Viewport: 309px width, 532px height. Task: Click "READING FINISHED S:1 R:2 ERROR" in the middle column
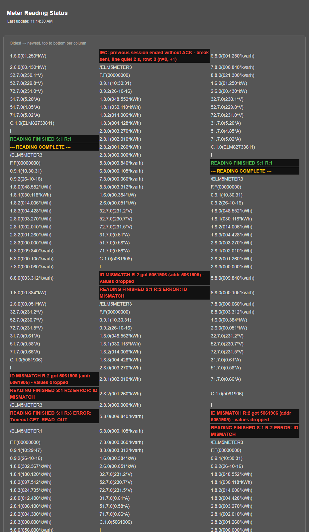(154, 293)
